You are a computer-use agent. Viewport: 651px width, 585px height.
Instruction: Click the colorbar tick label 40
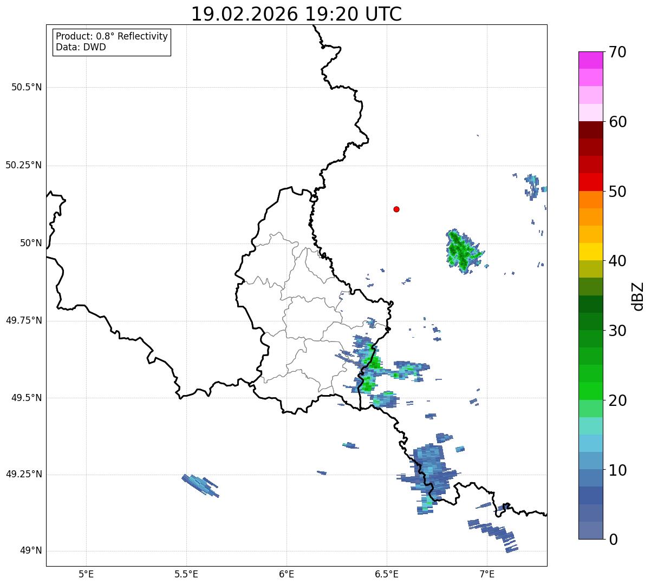(617, 261)
